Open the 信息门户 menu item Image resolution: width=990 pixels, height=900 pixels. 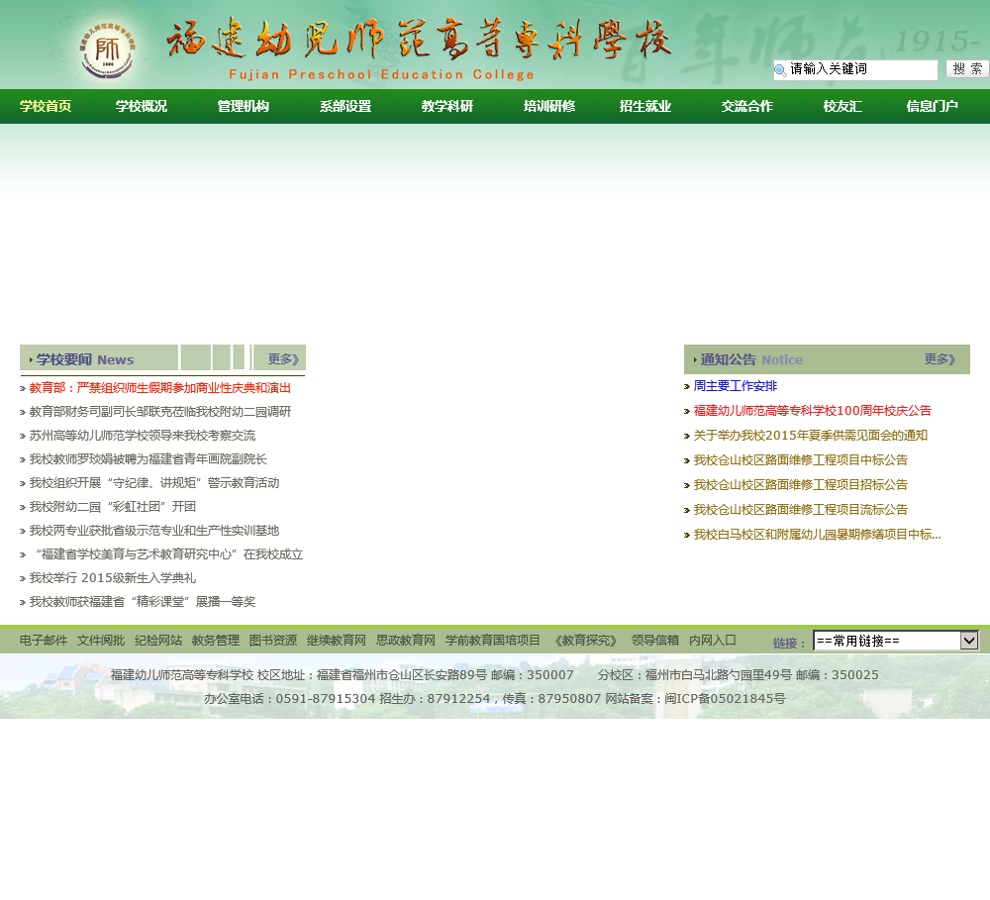point(932,106)
